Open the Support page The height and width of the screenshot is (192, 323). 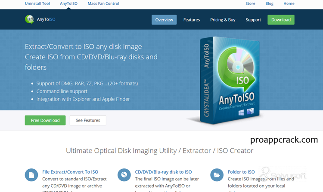pyautogui.click(x=253, y=20)
